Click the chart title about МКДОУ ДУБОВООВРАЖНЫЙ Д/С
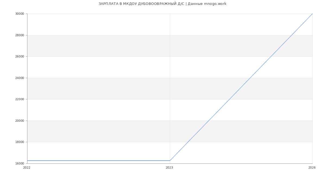This screenshot has height=177, width=326. coord(162,4)
